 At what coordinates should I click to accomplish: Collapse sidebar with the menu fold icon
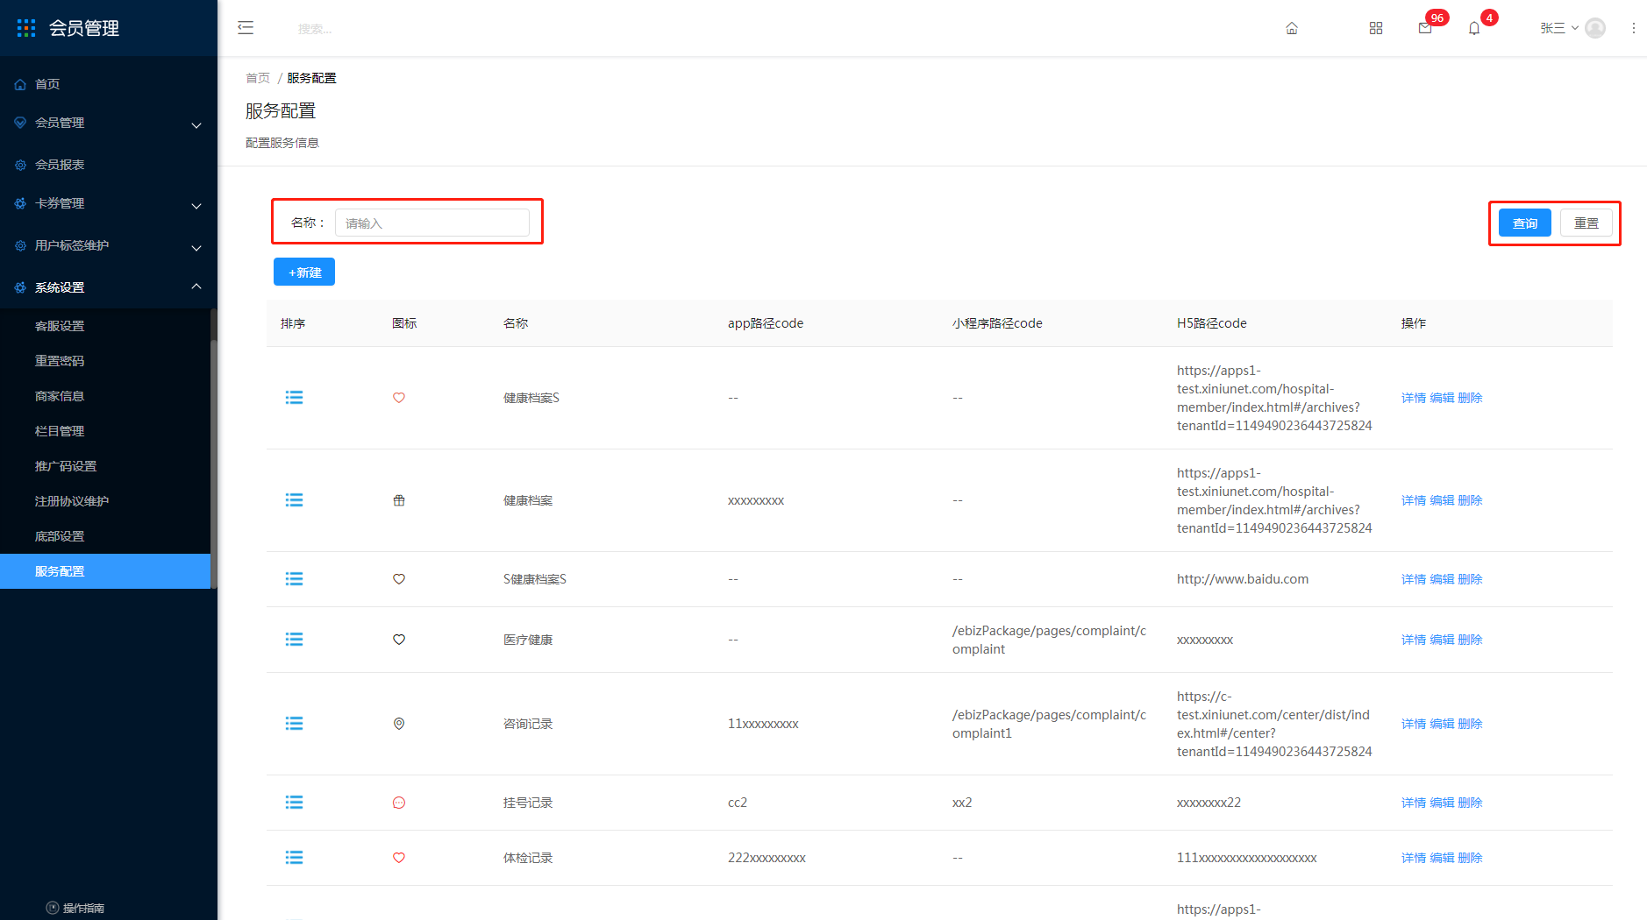point(246,28)
